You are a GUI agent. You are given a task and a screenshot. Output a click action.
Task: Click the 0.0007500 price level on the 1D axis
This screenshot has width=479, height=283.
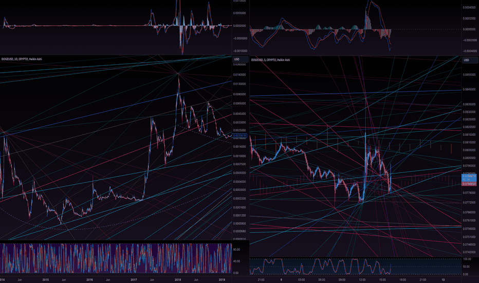coord(239,164)
